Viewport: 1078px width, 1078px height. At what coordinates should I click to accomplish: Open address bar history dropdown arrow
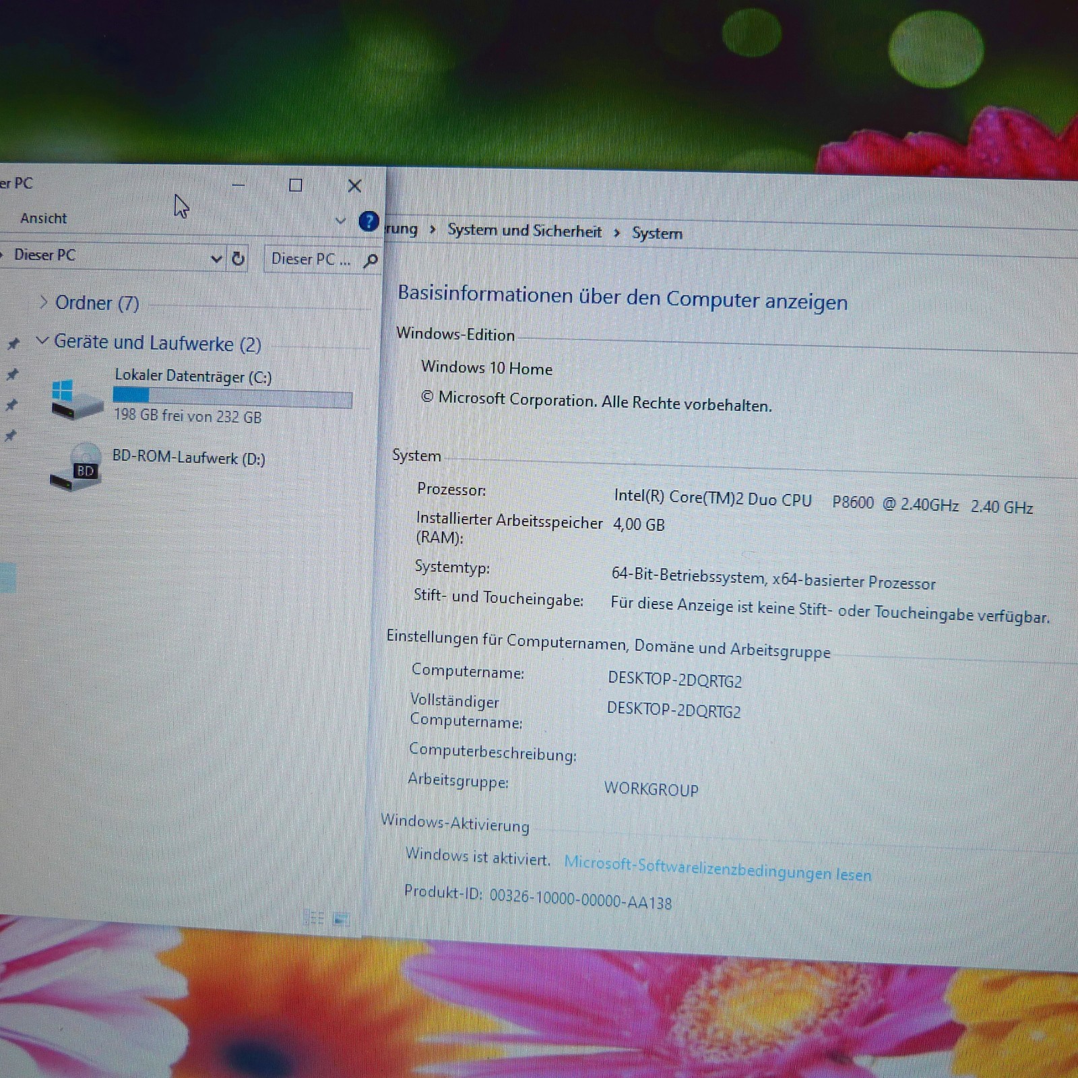[x=216, y=258]
